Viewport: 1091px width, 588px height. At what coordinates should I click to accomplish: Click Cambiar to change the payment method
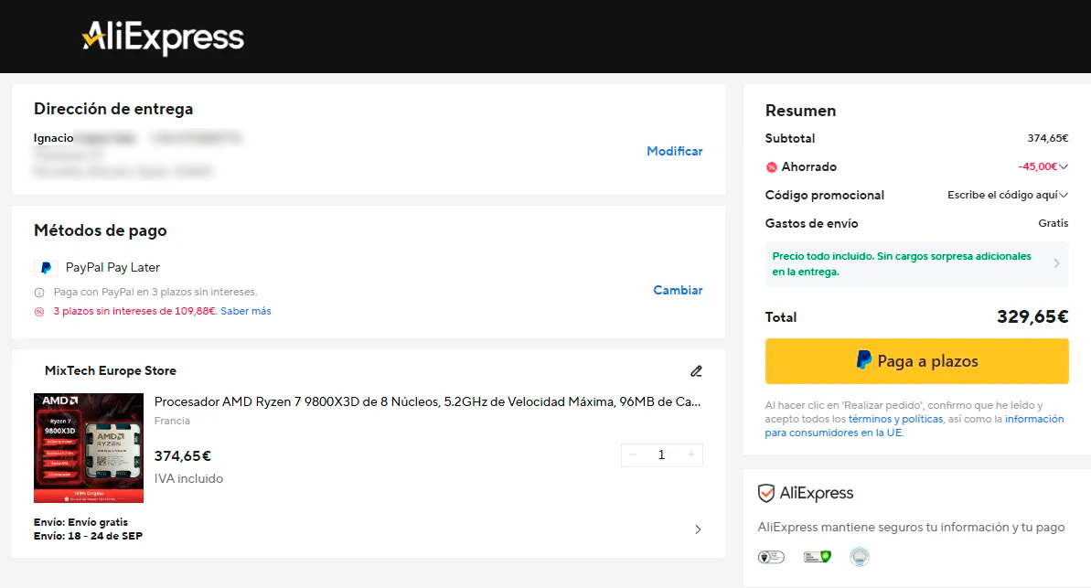click(x=678, y=290)
